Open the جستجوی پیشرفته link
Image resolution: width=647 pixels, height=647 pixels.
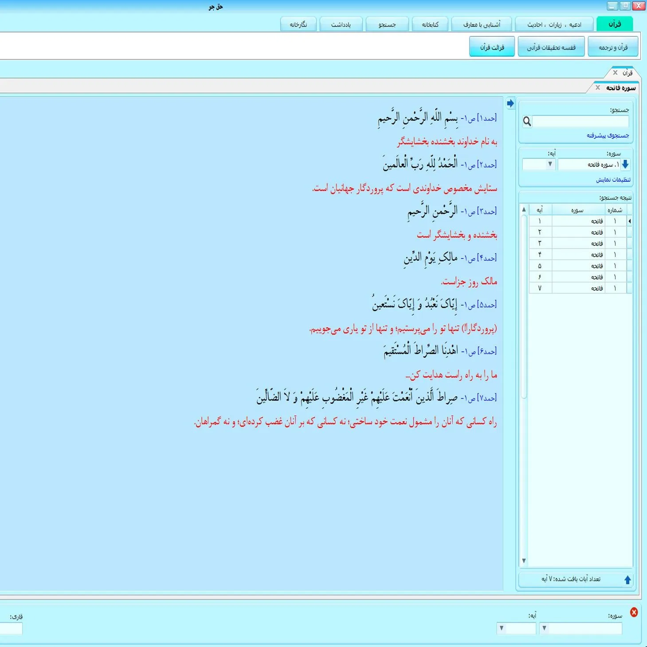point(608,136)
